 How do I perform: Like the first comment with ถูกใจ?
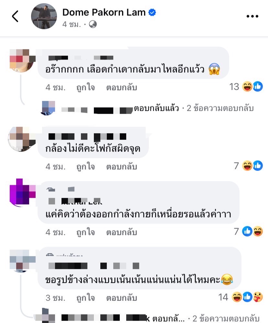coord(85,88)
